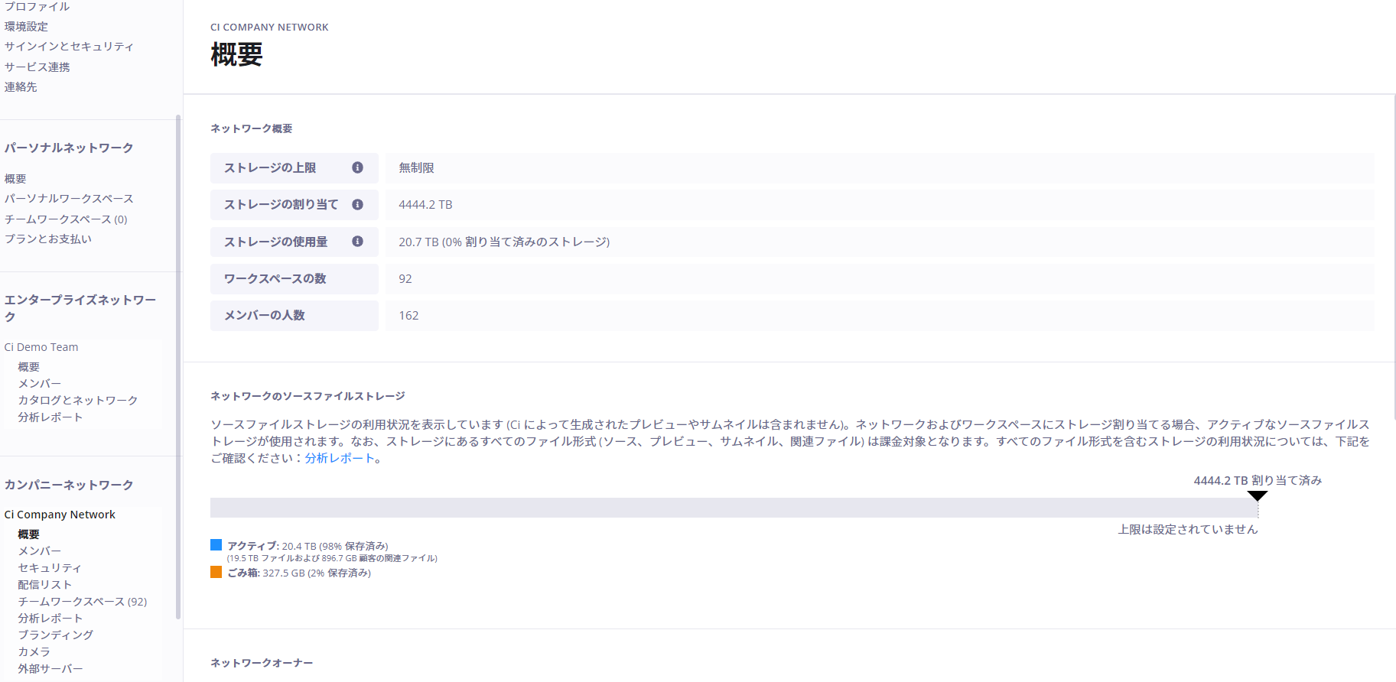Screen dimensions: 1396x682
Task: Open 分析レポート under Ci Demo Team
Action: point(50,417)
